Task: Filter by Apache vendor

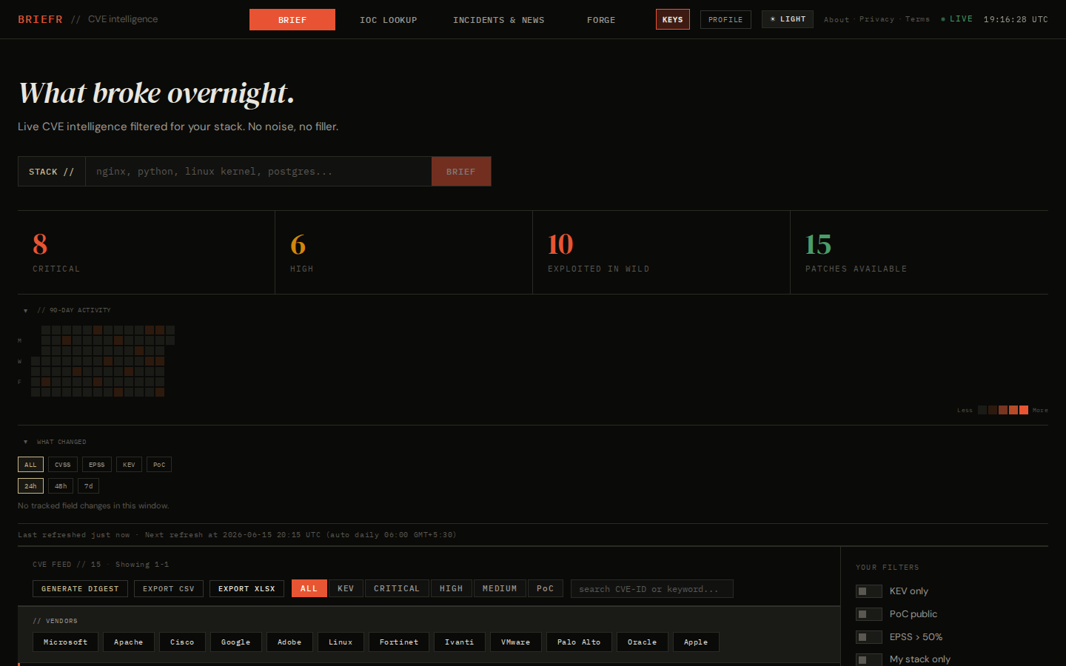Action: (129, 642)
